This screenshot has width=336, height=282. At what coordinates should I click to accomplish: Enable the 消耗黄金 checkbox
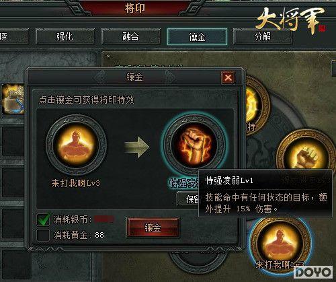43,235
